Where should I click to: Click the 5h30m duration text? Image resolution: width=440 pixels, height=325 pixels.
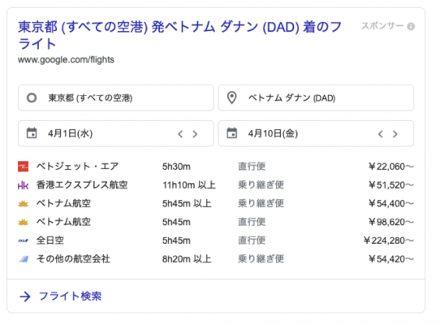click(x=176, y=167)
